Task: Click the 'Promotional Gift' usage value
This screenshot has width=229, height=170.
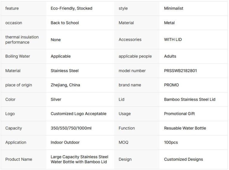Action: coord(179,114)
